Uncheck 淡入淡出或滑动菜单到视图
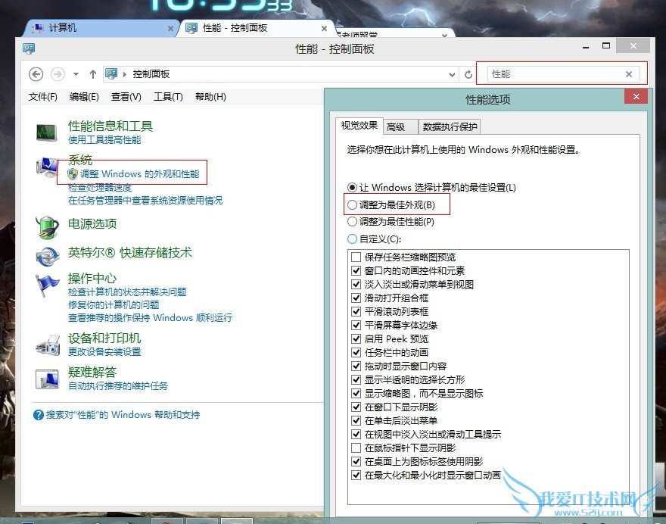This screenshot has width=666, height=524. pyautogui.click(x=356, y=284)
